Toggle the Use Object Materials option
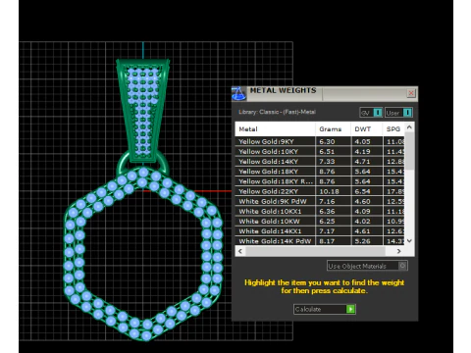This screenshot has width=471, height=353. [367, 266]
